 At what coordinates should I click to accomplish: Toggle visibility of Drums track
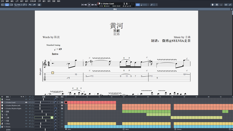click(26, 127)
